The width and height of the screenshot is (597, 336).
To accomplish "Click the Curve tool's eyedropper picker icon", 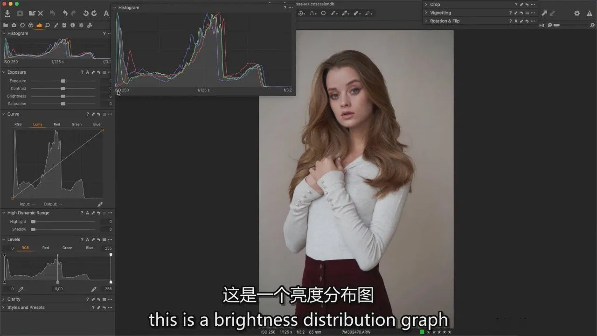I will pos(100,204).
